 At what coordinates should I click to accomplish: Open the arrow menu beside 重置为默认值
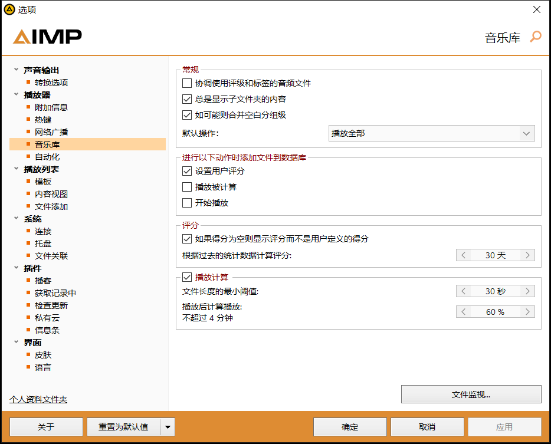tap(168, 427)
